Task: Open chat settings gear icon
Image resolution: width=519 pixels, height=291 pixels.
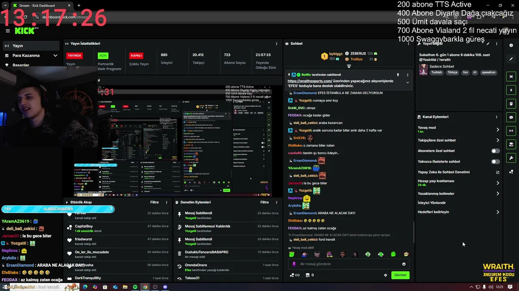Action: coord(386,275)
